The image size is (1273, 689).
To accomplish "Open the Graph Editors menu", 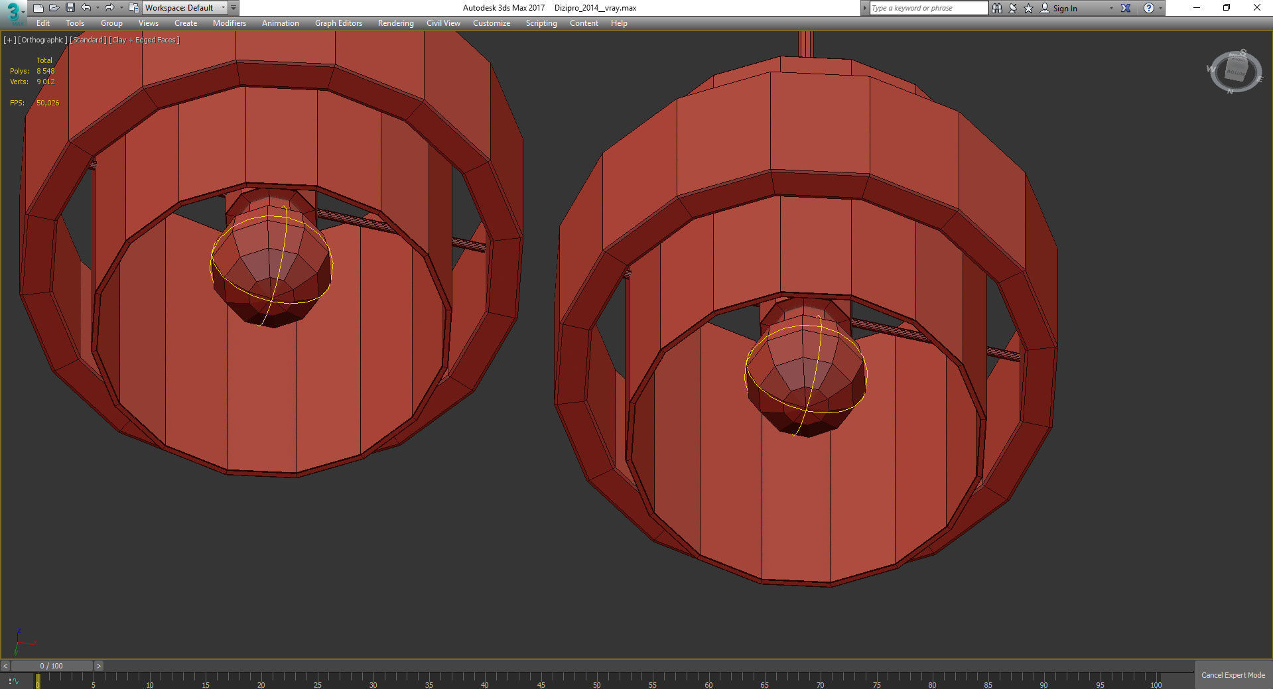I will pos(338,23).
